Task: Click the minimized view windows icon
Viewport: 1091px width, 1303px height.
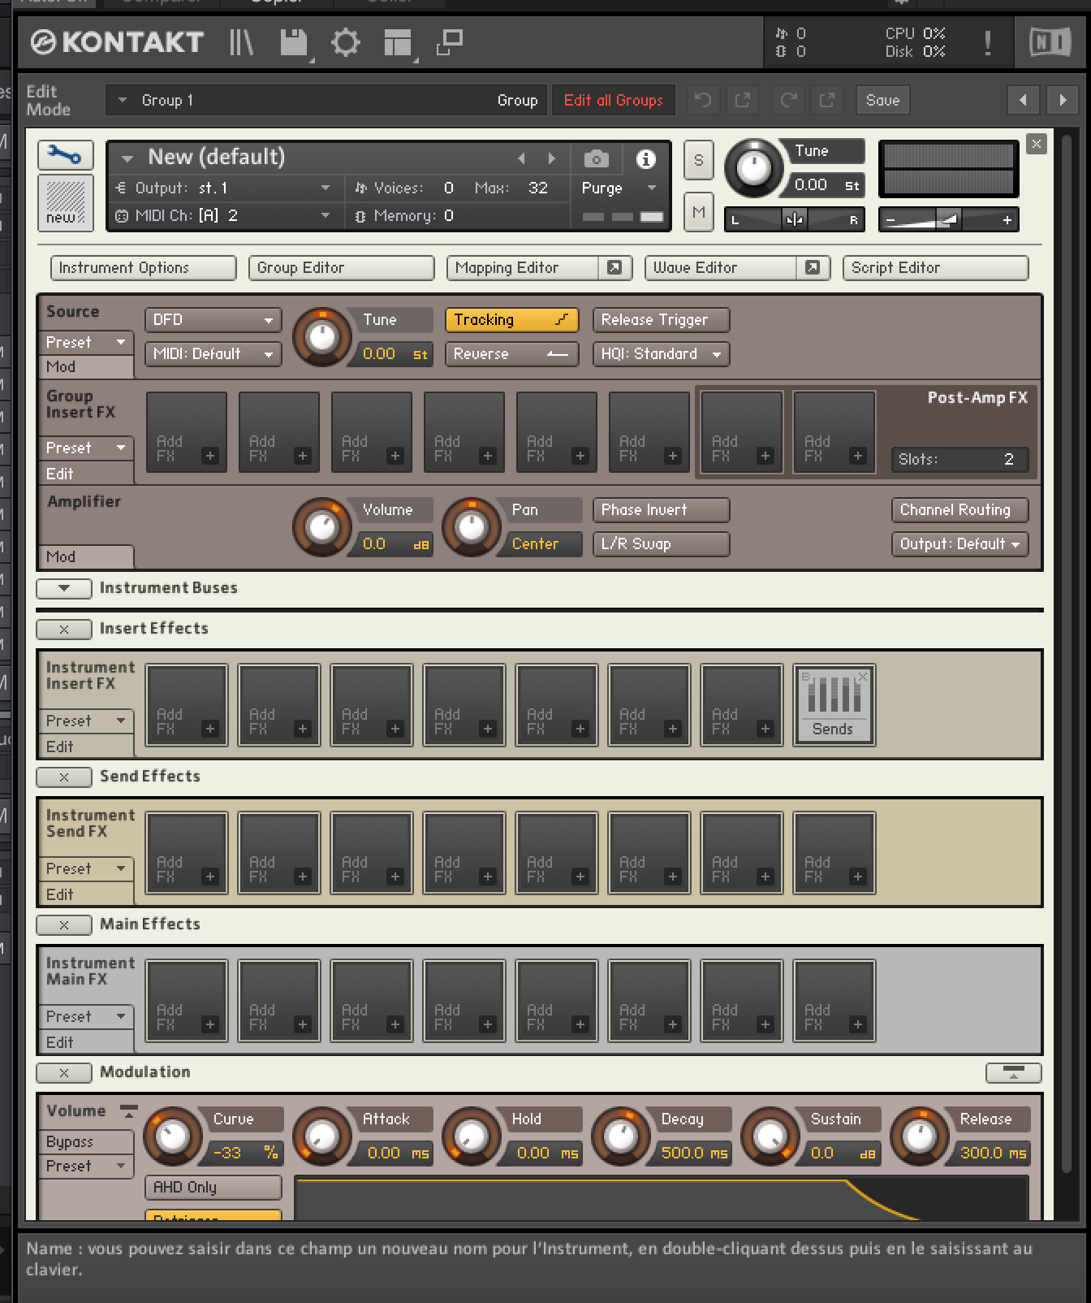Action: (x=449, y=42)
